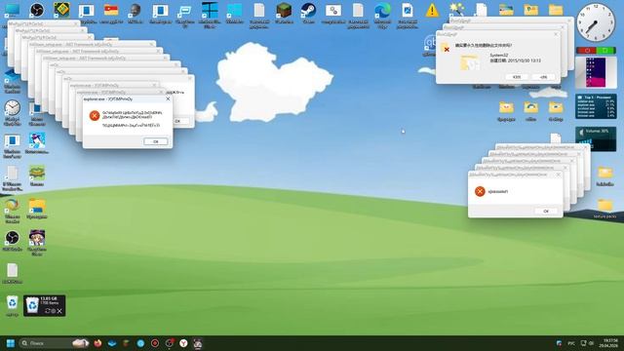Viewport: 624px width, 351px height.
Task: Open the Top 5 Processes gadget
Action: (x=596, y=106)
